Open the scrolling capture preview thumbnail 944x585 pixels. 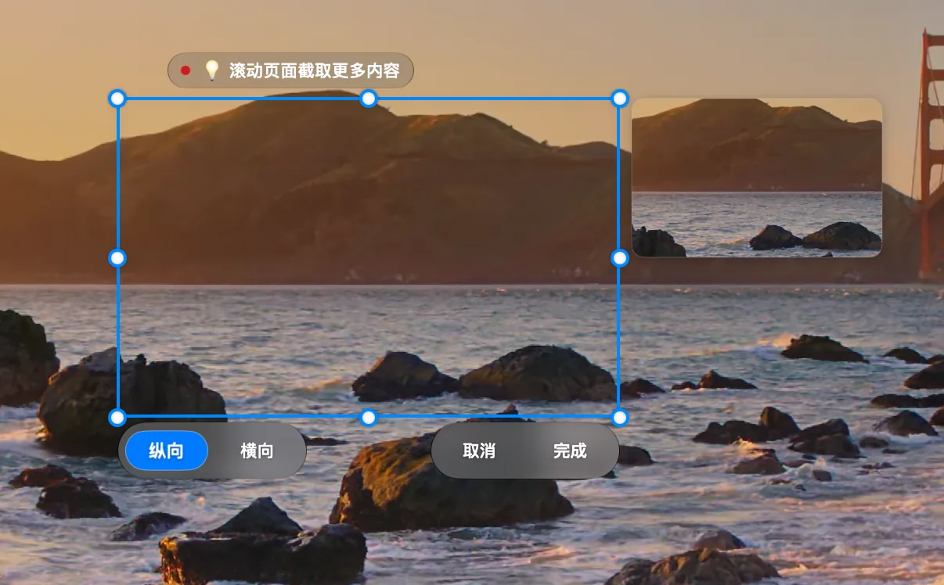(x=757, y=178)
